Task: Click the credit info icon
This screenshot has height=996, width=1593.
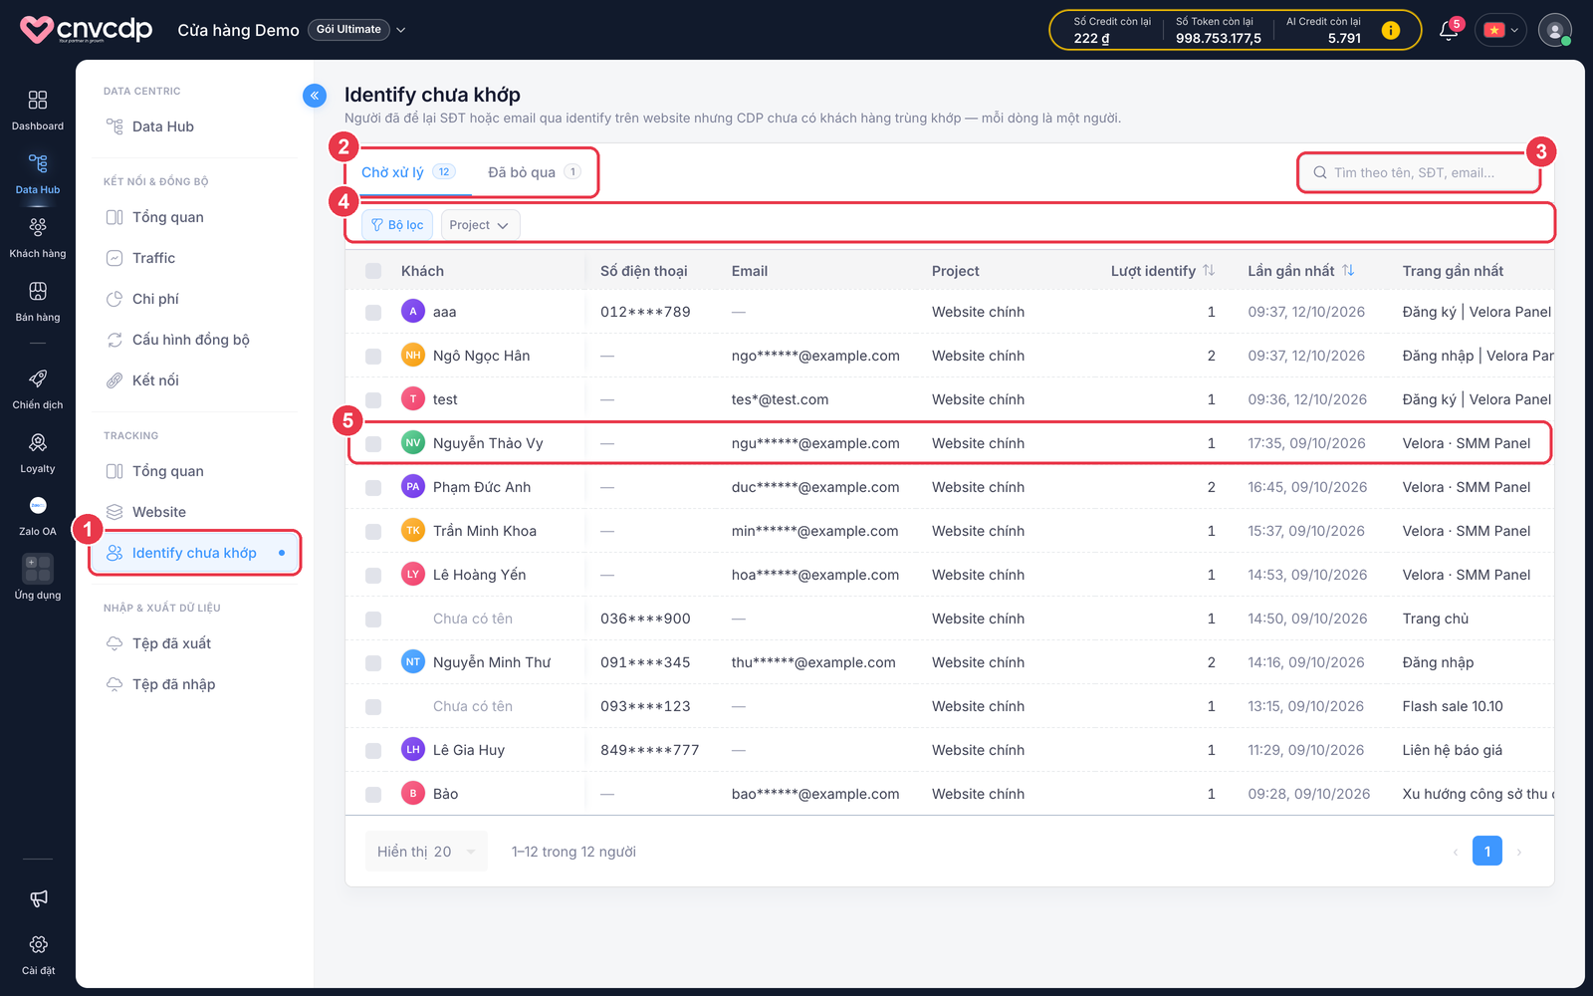Action: tap(1391, 31)
